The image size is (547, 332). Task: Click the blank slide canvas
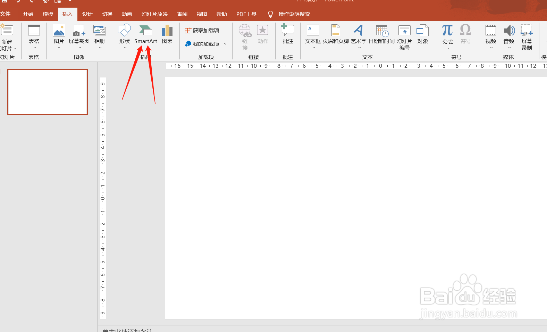point(356,198)
